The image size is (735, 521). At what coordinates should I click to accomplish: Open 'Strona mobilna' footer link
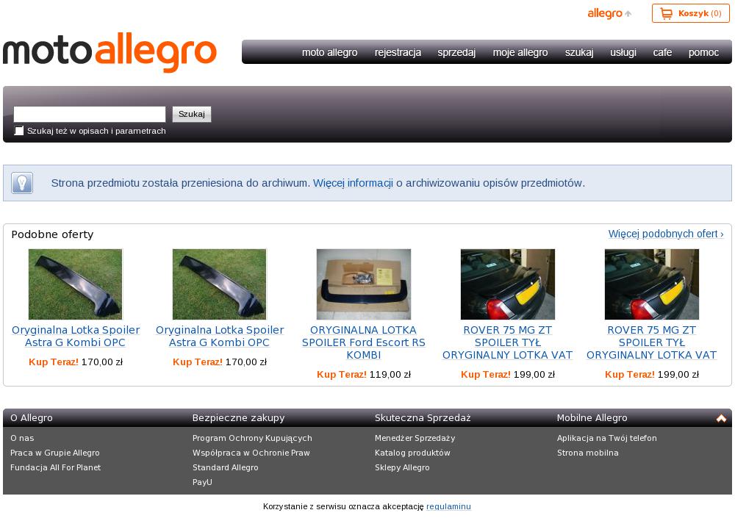[x=588, y=453]
